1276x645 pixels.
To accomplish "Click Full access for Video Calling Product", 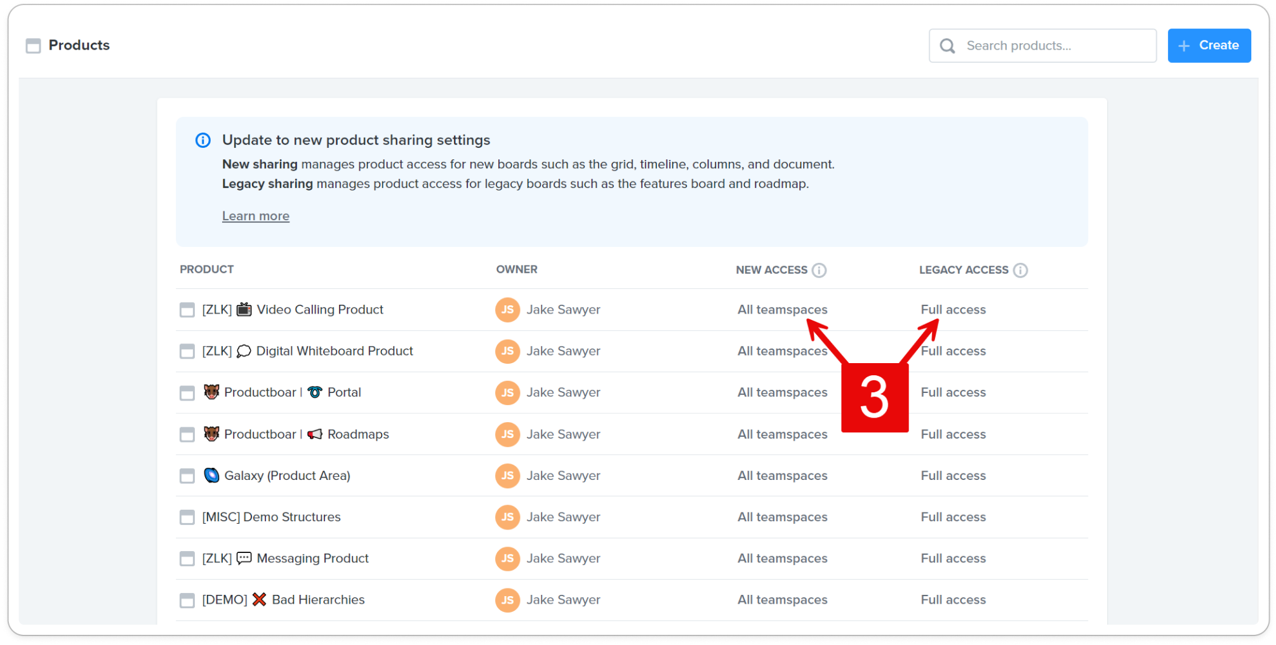I will 953,310.
